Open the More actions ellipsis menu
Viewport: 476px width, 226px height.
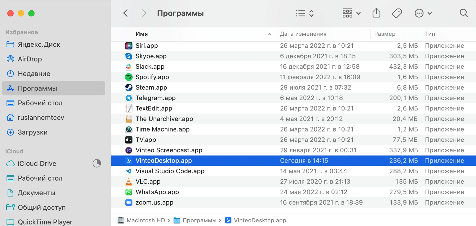click(423, 13)
